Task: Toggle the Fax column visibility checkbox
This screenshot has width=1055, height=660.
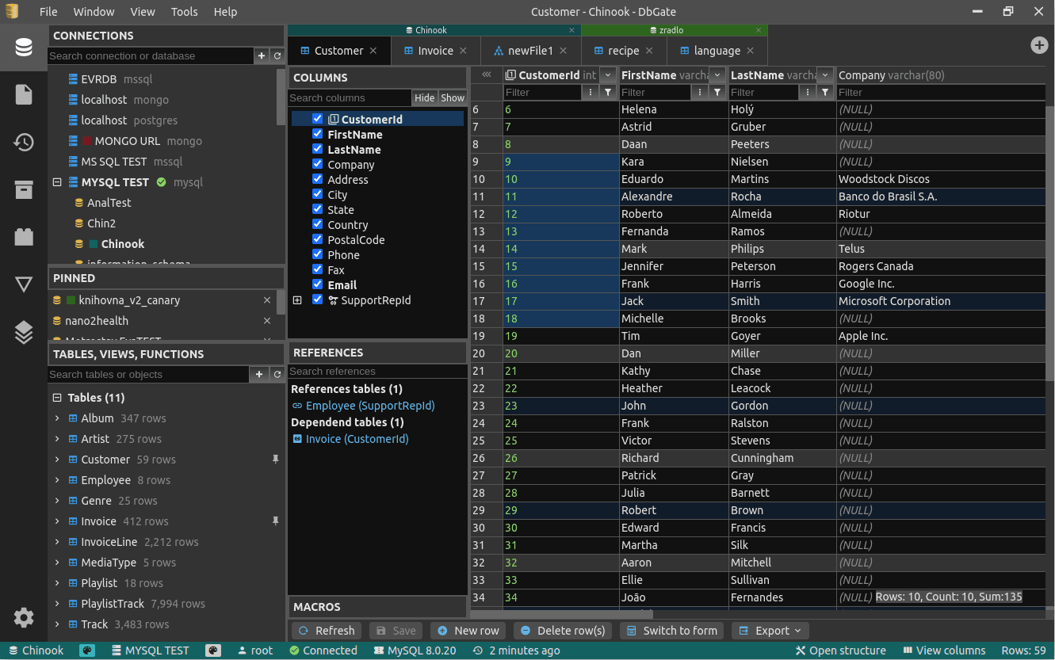Action: [318, 269]
